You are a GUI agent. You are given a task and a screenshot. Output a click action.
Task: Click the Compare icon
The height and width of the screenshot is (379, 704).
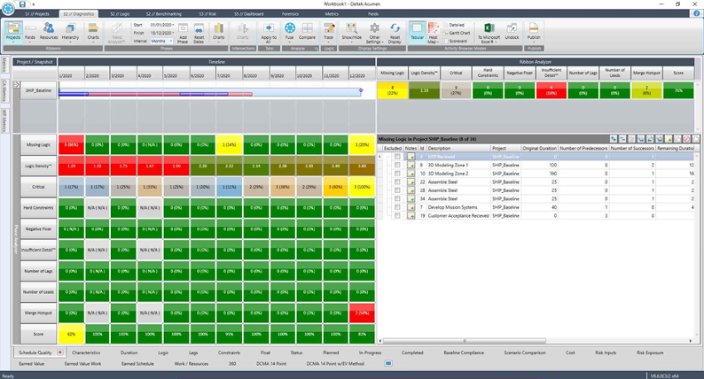(307, 32)
